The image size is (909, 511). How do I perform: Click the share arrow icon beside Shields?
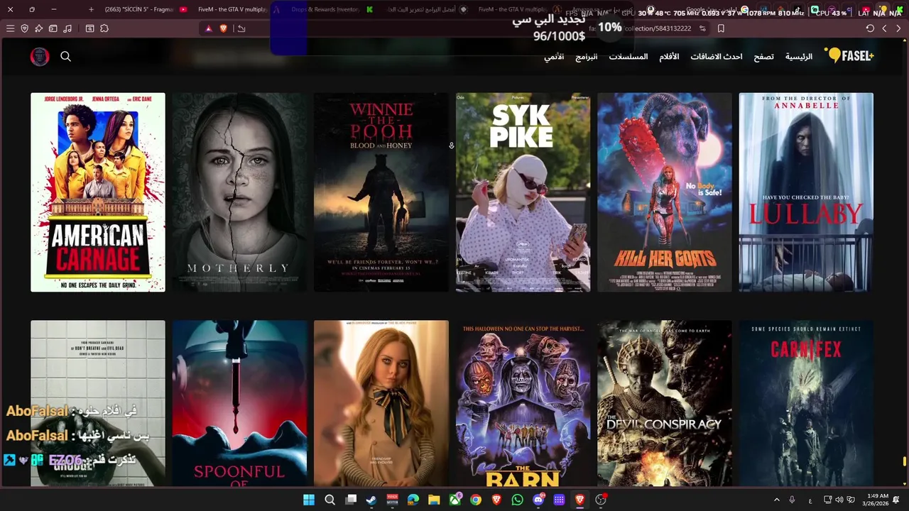(241, 28)
